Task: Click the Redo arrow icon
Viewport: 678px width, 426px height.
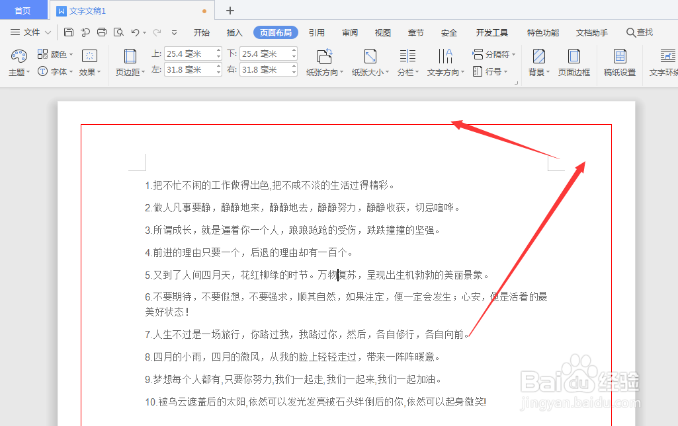Action: click(x=157, y=32)
